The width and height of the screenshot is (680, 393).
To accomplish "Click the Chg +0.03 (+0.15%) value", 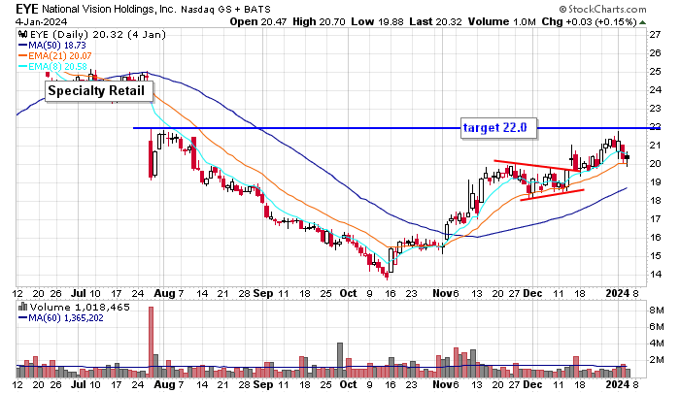I will 590,21.
